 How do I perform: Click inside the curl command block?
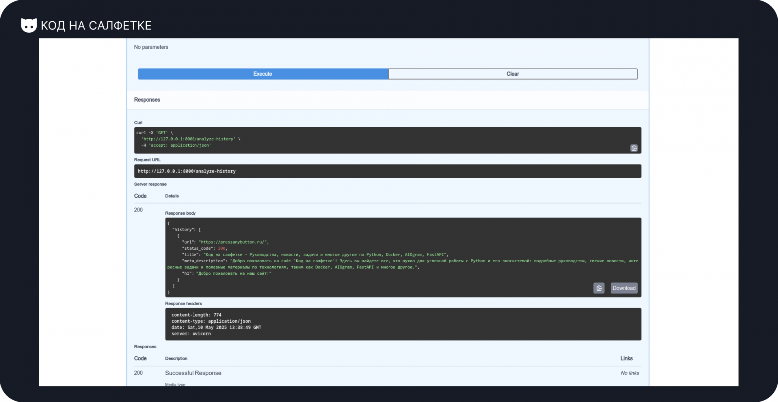coord(349,139)
